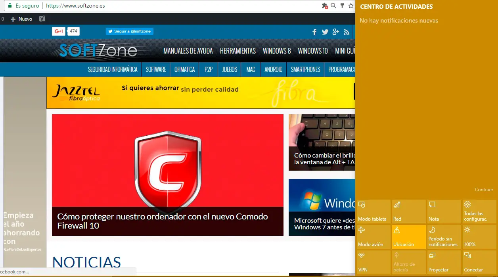
Task: Click the 100% brightness tile
Action: 479,237
